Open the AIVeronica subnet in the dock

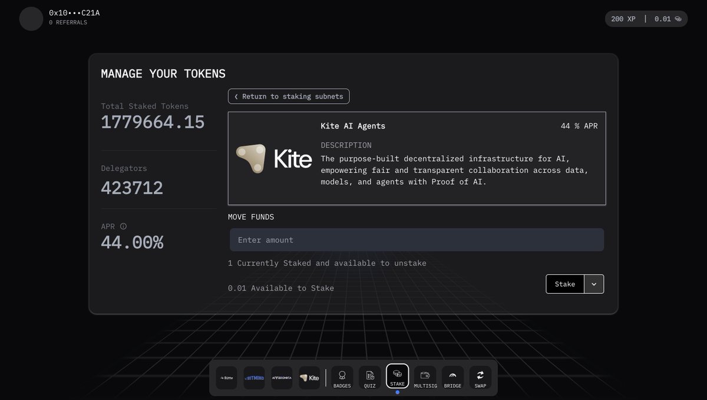pyautogui.click(x=282, y=378)
